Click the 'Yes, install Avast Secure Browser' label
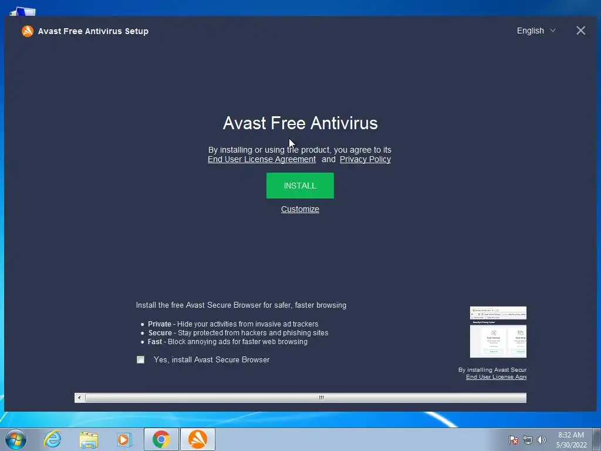Viewport: 601px width, 451px height. click(211, 360)
